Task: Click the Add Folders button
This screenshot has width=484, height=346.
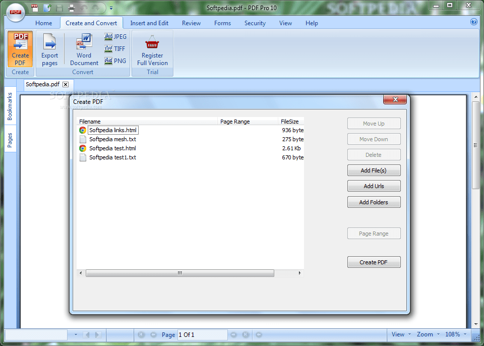Action: point(374,202)
